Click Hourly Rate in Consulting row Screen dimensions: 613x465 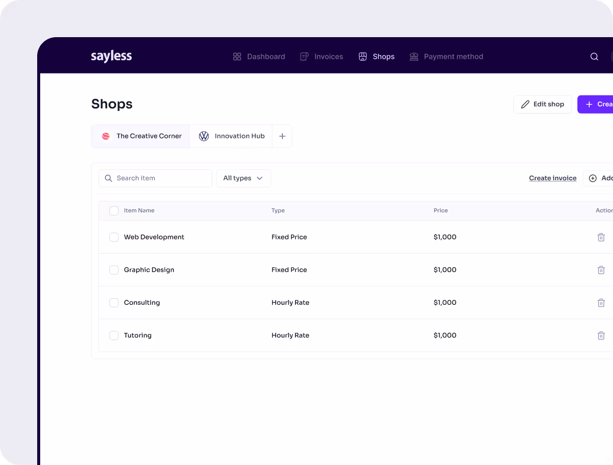pos(290,303)
